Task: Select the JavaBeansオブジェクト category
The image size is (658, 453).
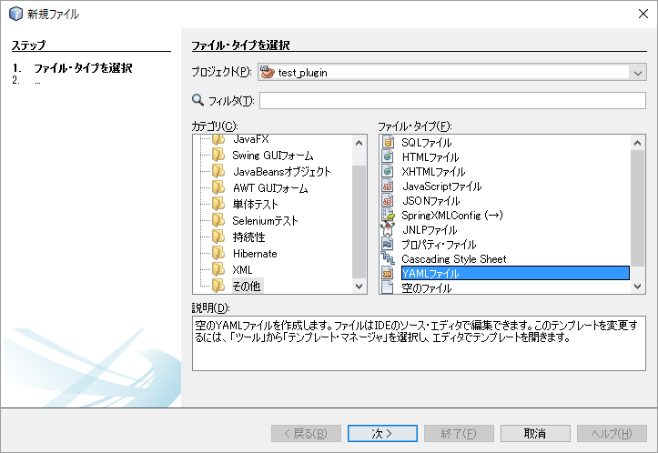Action: 282,172
